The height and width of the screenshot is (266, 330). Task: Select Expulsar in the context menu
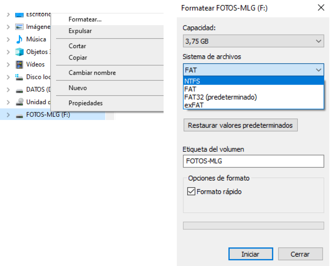pos(80,31)
